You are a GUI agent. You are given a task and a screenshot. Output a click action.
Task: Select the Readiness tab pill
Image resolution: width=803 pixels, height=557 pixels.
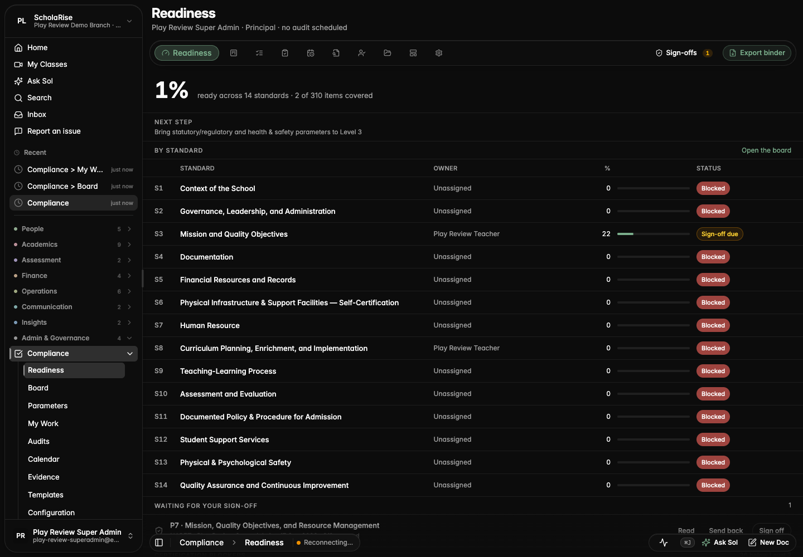[187, 53]
